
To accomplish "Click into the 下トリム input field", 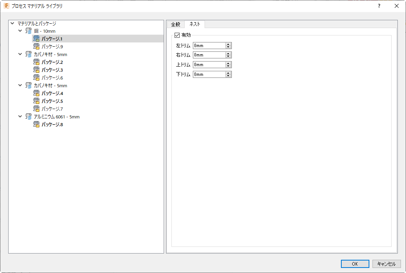I will (x=209, y=74).
